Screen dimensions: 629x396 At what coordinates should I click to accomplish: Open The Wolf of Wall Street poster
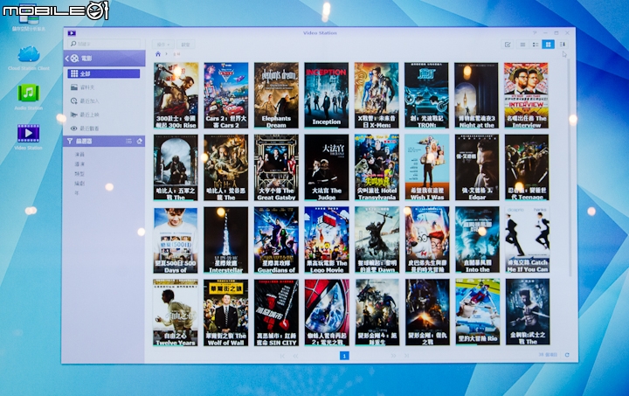[x=226, y=313]
